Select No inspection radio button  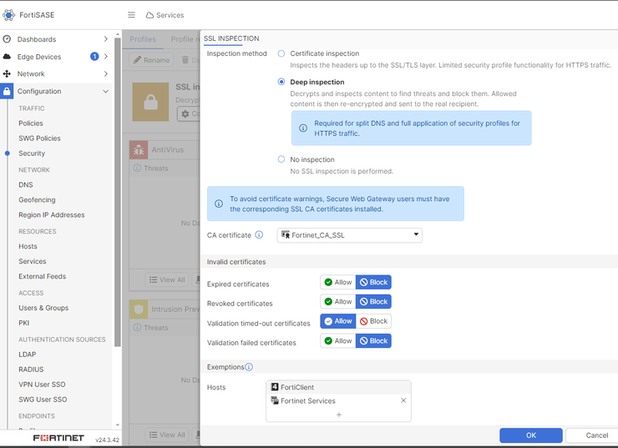281,159
